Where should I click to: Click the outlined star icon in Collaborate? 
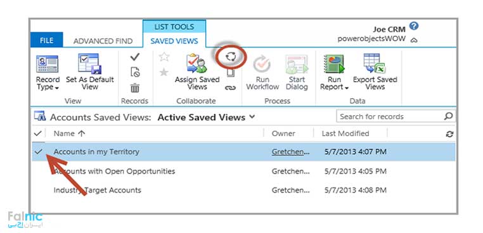click(x=164, y=56)
